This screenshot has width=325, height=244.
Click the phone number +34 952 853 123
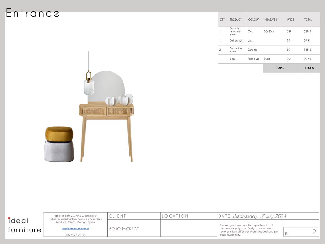pyautogui.click(x=75, y=235)
